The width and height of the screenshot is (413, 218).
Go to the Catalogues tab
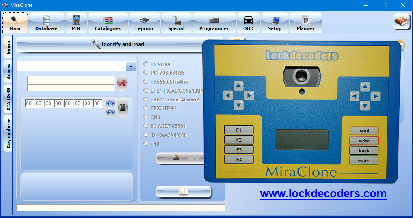pyautogui.click(x=108, y=23)
